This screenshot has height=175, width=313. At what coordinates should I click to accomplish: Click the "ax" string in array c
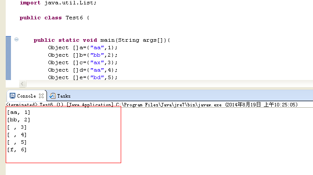click(97, 62)
